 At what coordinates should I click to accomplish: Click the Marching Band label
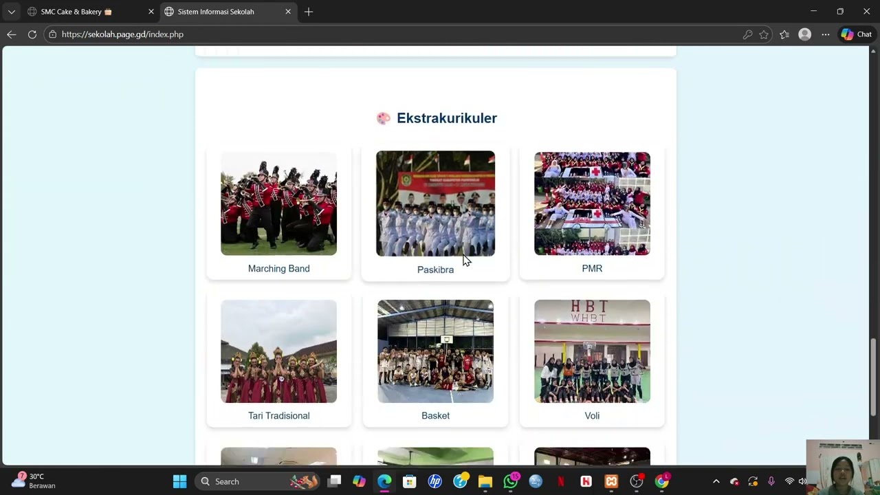click(278, 269)
